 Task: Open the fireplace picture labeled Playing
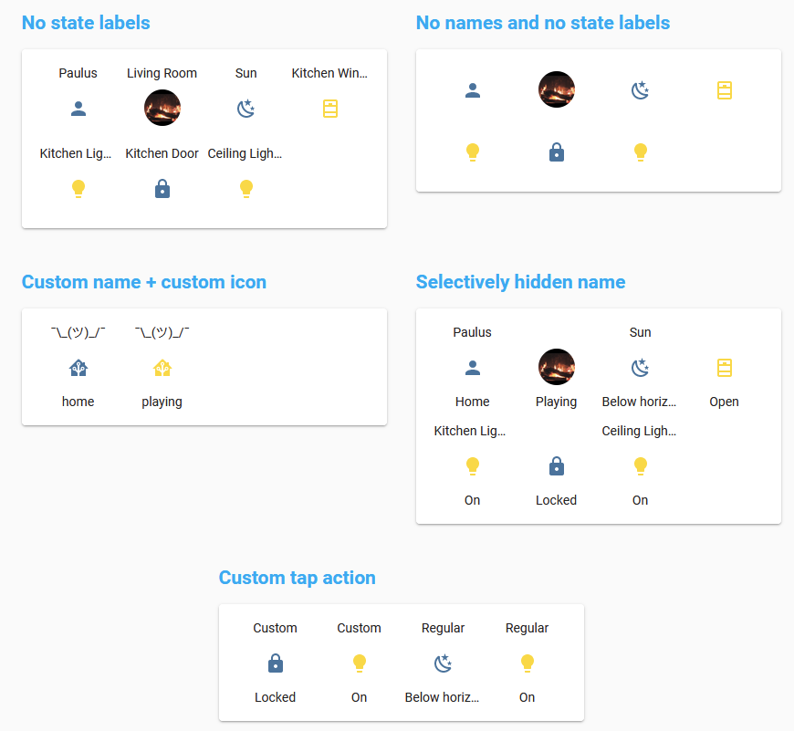pyautogui.click(x=557, y=367)
